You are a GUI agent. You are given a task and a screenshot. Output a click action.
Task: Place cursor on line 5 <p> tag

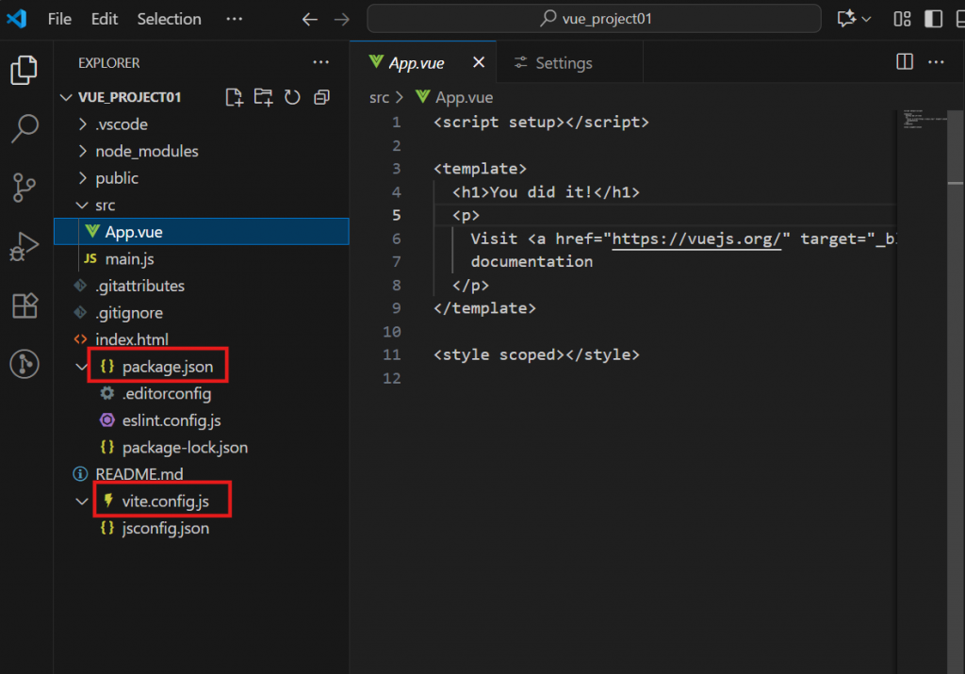[466, 216]
